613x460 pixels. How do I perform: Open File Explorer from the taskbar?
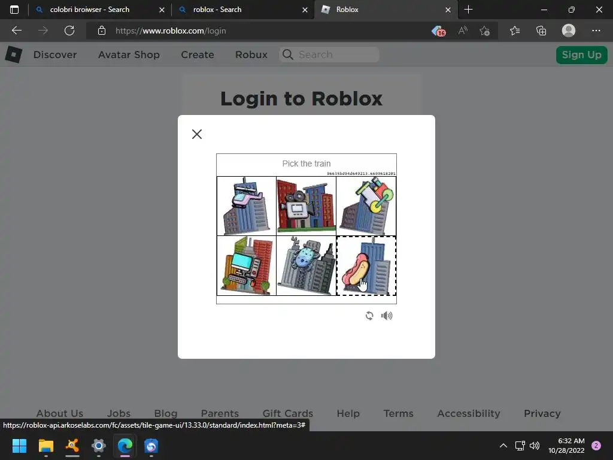[x=45, y=446]
